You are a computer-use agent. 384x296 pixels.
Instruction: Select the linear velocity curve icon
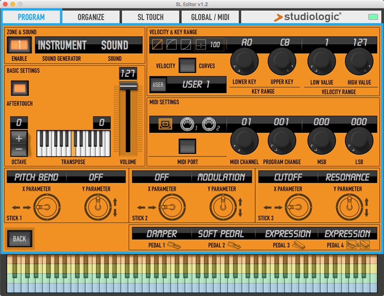(157, 45)
